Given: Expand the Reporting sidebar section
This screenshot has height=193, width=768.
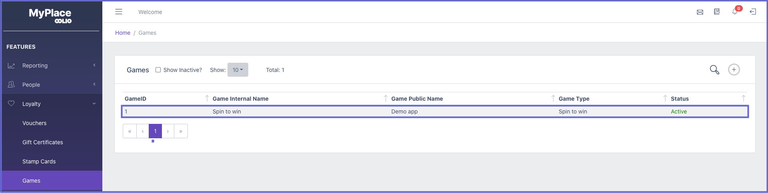Looking at the screenshot, I should 51,66.
